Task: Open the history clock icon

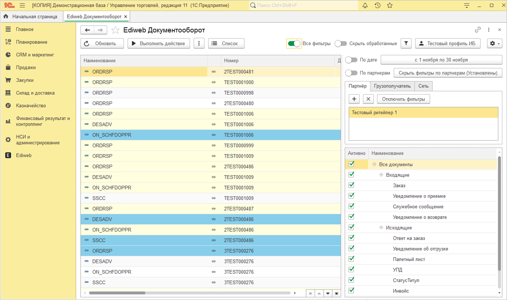Action: (x=377, y=5)
